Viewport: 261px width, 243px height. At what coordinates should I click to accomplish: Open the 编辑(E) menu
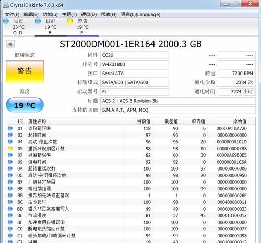point(31,14)
